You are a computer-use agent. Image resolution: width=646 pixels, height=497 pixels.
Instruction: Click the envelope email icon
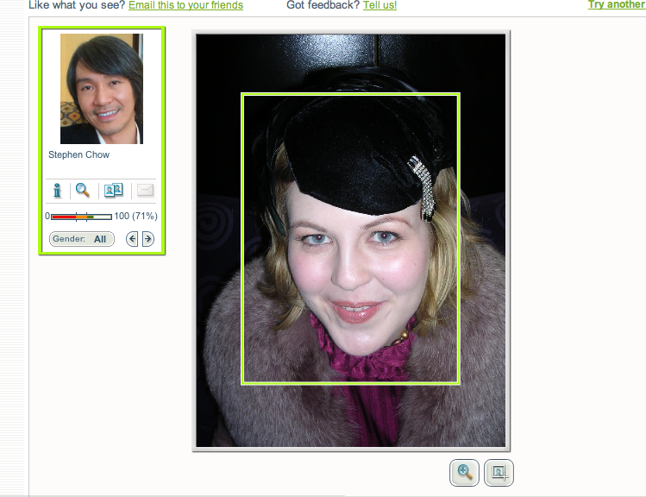click(x=145, y=191)
